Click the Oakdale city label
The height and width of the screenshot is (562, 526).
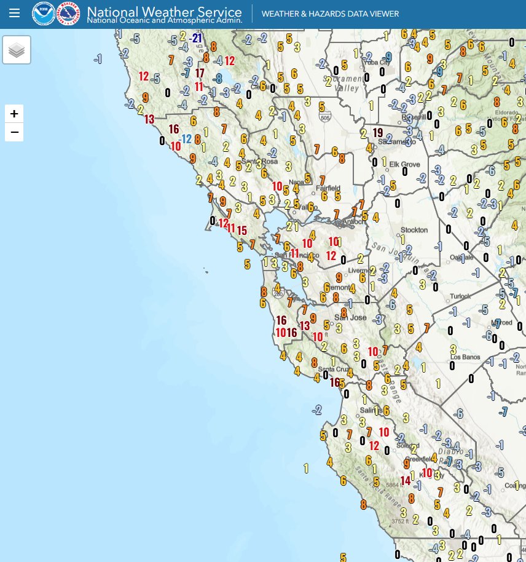click(x=463, y=258)
